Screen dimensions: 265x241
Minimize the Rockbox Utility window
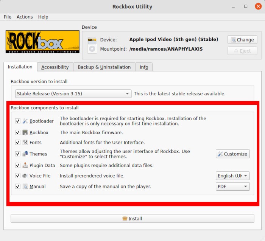click(x=233, y=7)
